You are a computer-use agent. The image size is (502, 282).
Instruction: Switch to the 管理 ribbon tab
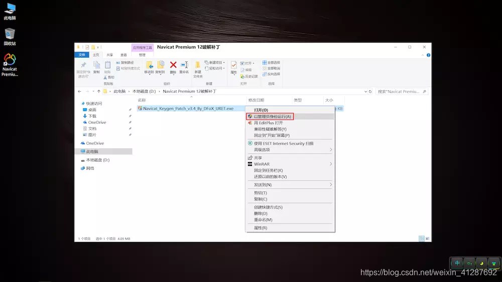tap(142, 55)
